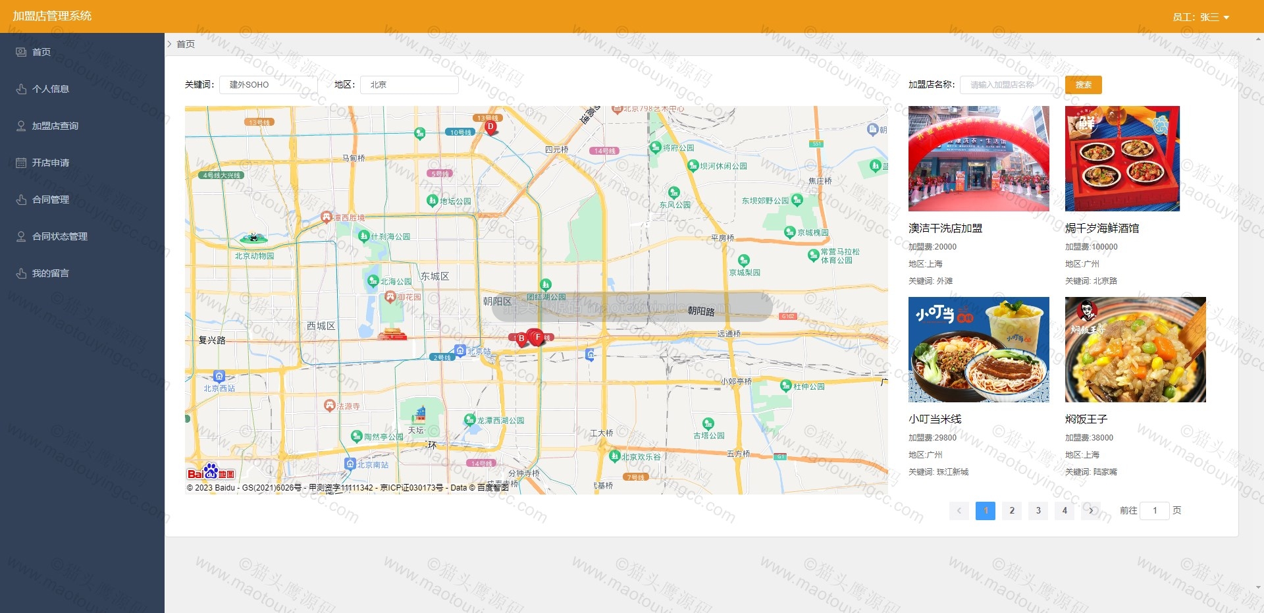Click the 加盟费:100000 text

point(1092,247)
